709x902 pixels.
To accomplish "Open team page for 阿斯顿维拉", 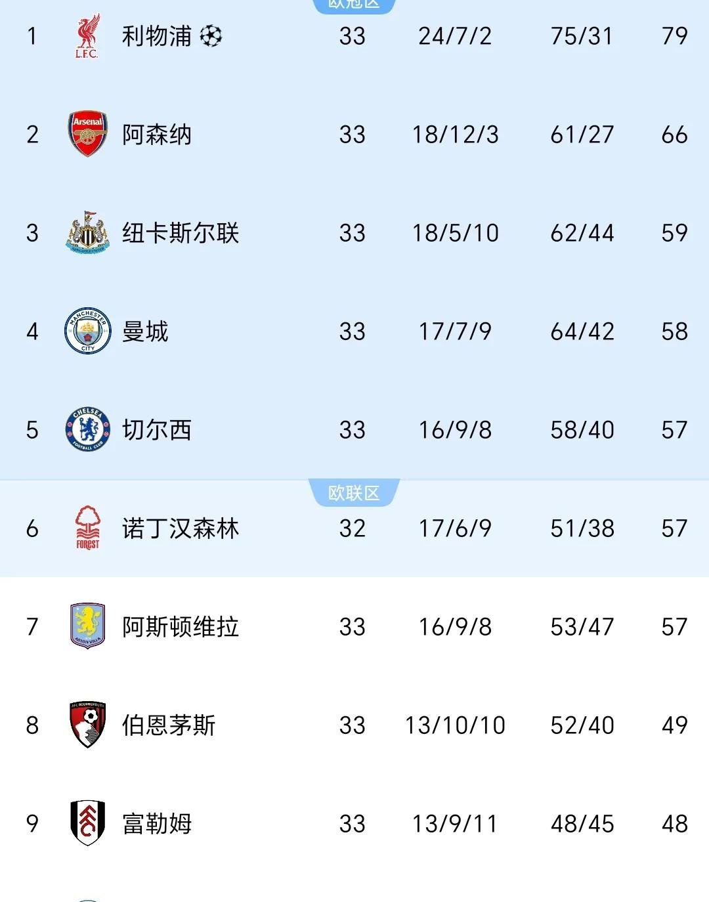I will point(181,626).
